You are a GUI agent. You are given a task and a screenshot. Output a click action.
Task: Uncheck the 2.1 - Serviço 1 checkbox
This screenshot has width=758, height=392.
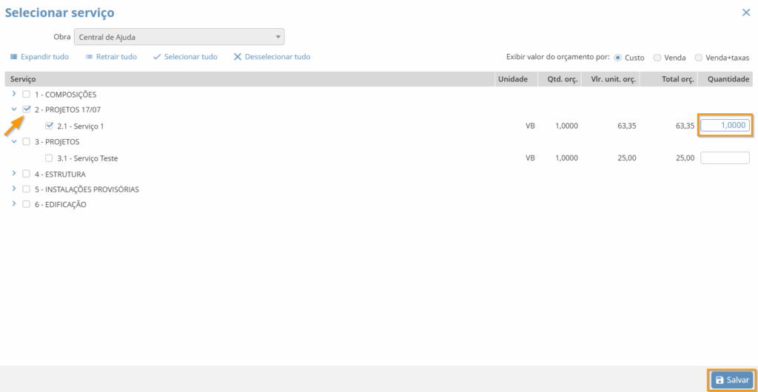click(x=49, y=126)
